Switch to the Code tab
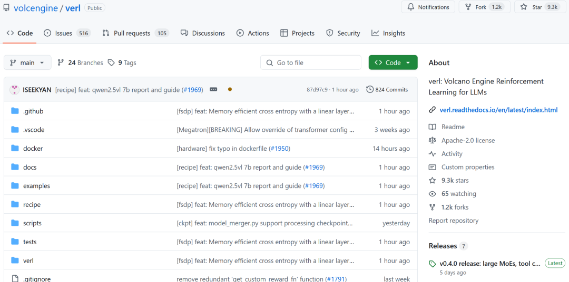The height and width of the screenshot is (282, 569). [x=19, y=33]
